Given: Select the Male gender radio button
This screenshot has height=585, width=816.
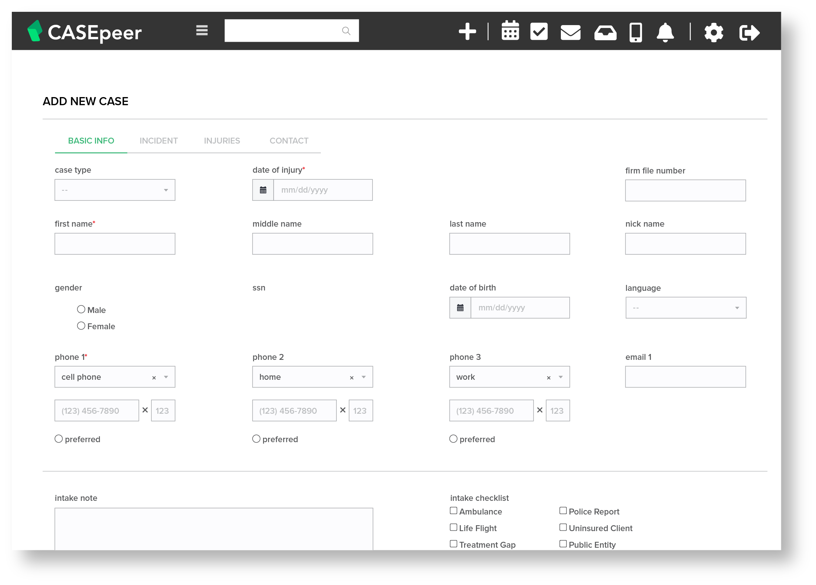Looking at the screenshot, I should click(x=81, y=309).
